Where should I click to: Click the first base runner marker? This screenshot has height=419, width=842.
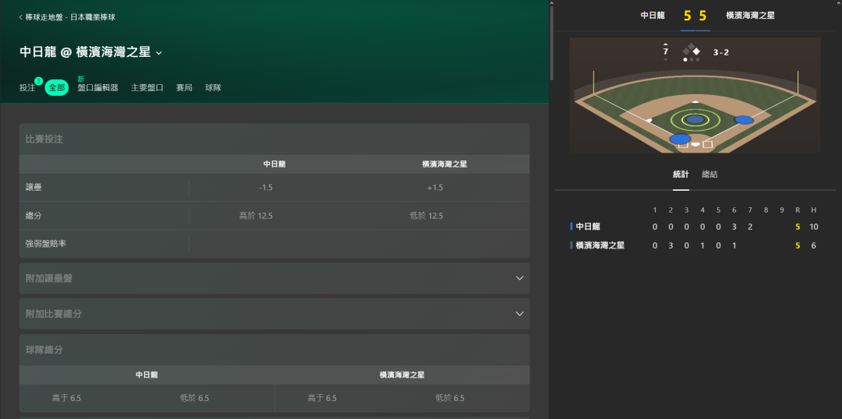(x=745, y=120)
